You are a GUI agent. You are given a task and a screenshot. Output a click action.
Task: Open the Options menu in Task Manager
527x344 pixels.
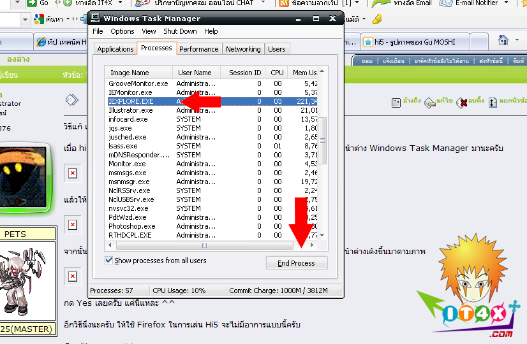(122, 31)
